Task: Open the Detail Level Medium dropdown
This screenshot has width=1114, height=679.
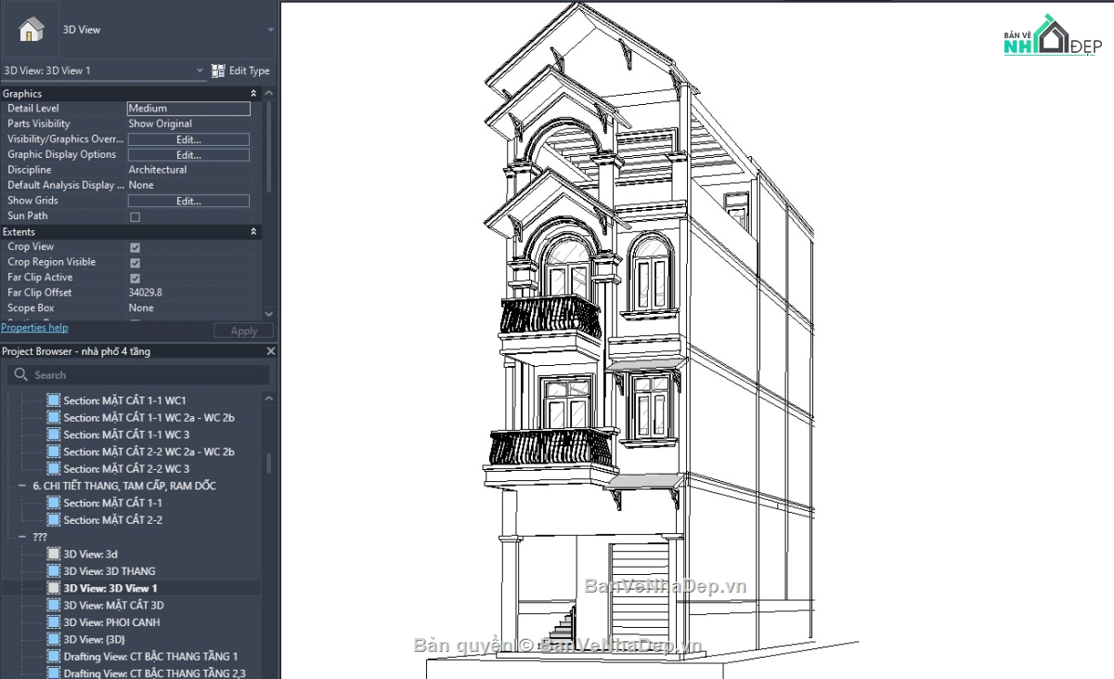Action: [188, 109]
